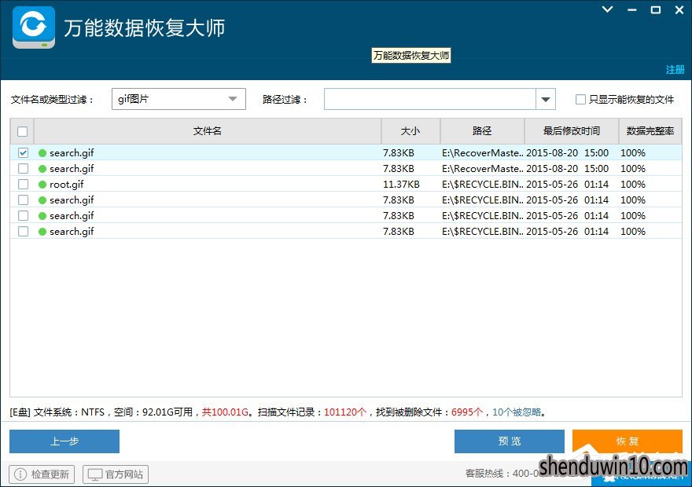Sort by 路径 column header
This screenshot has height=487, width=692.
tap(482, 131)
